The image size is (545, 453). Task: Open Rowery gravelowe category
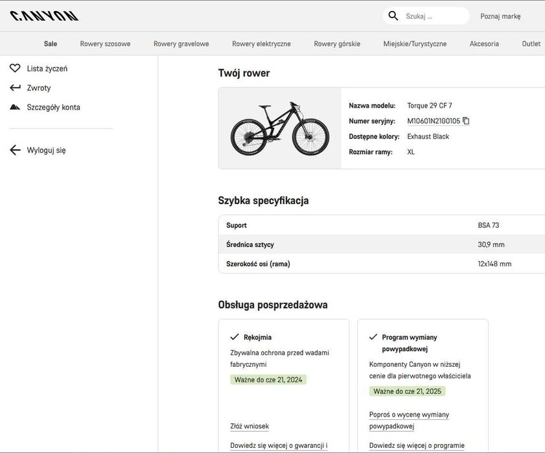tap(181, 44)
